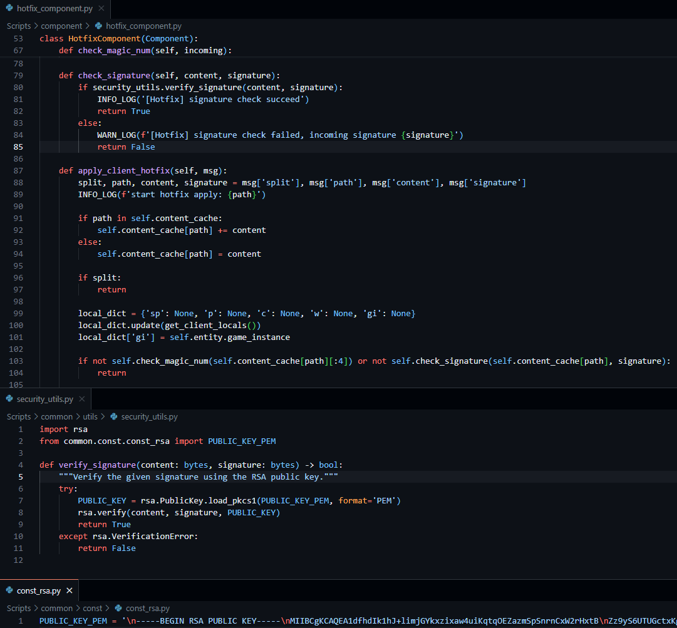Click return False on line 85

126,147
